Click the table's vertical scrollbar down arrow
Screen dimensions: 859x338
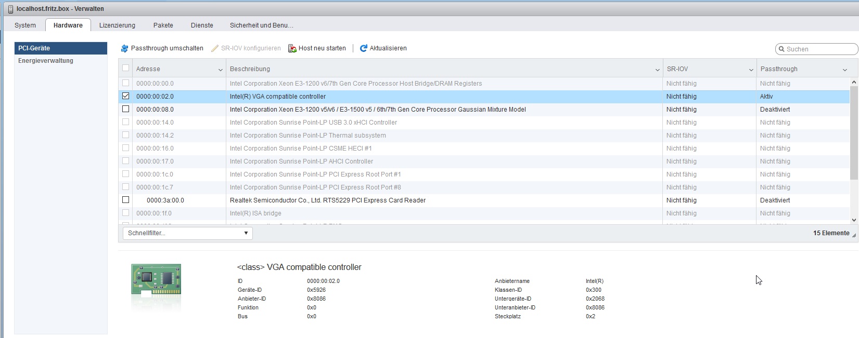point(854,220)
